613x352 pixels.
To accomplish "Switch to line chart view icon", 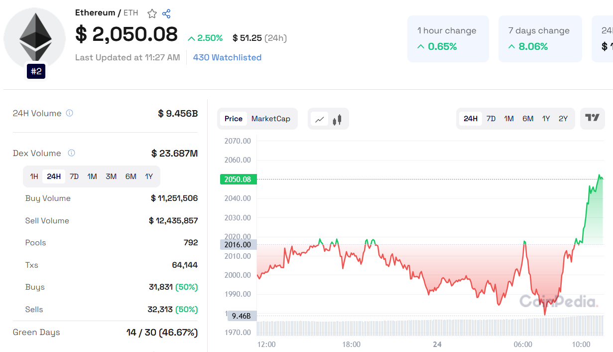I will click(320, 119).
